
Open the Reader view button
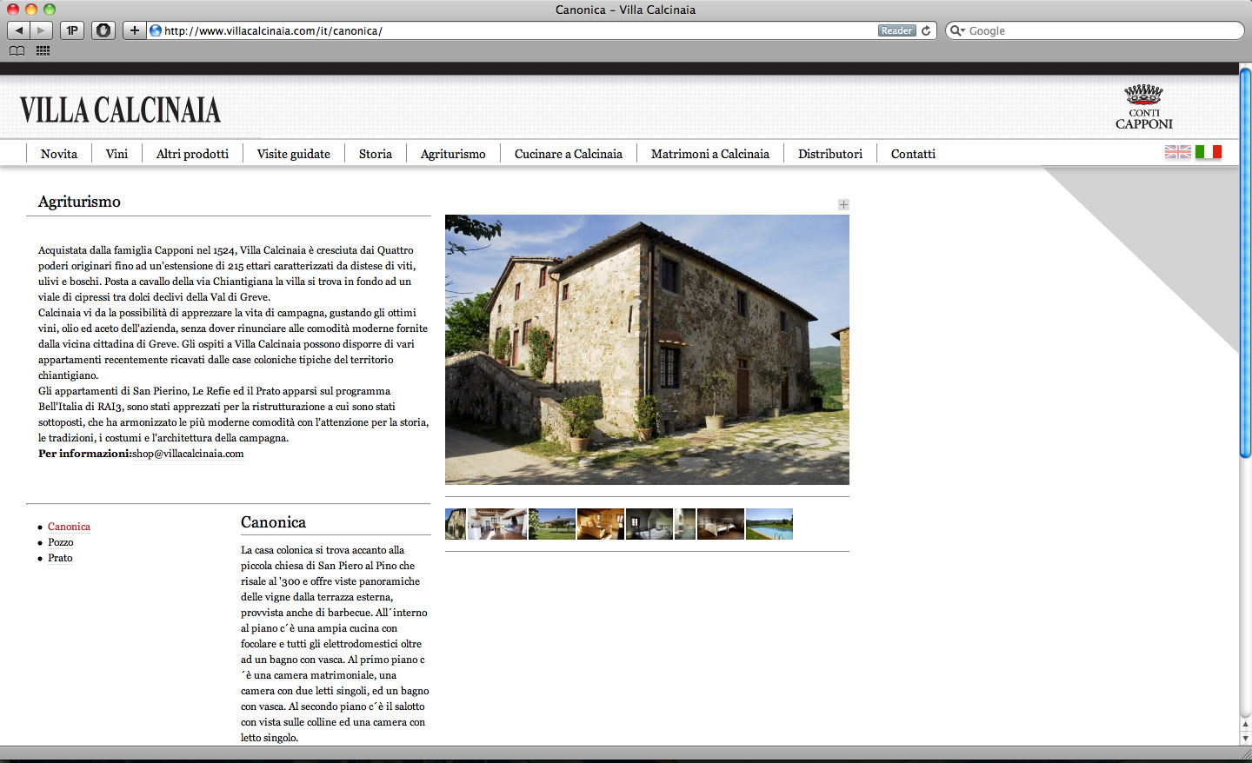[x=896, y=30]
